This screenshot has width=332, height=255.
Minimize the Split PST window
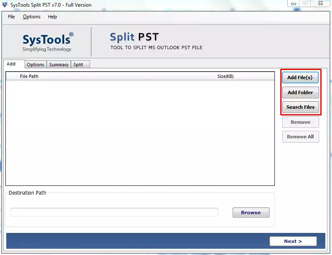pyautogui.click(x=294, y=3)
